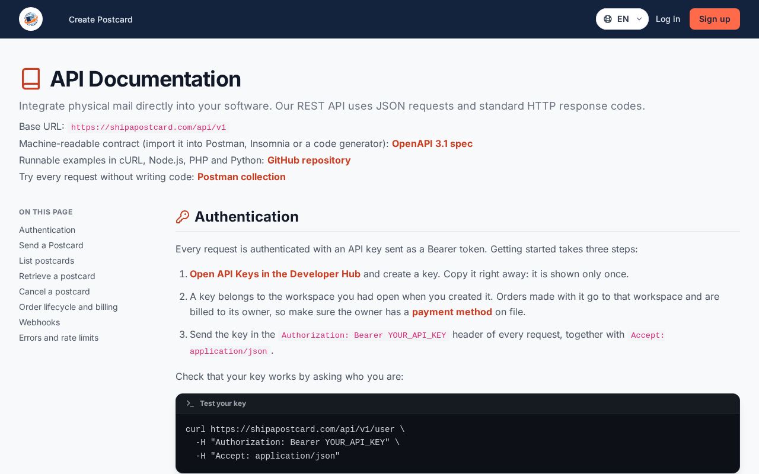Click the Log in link

tap(668, 19)
